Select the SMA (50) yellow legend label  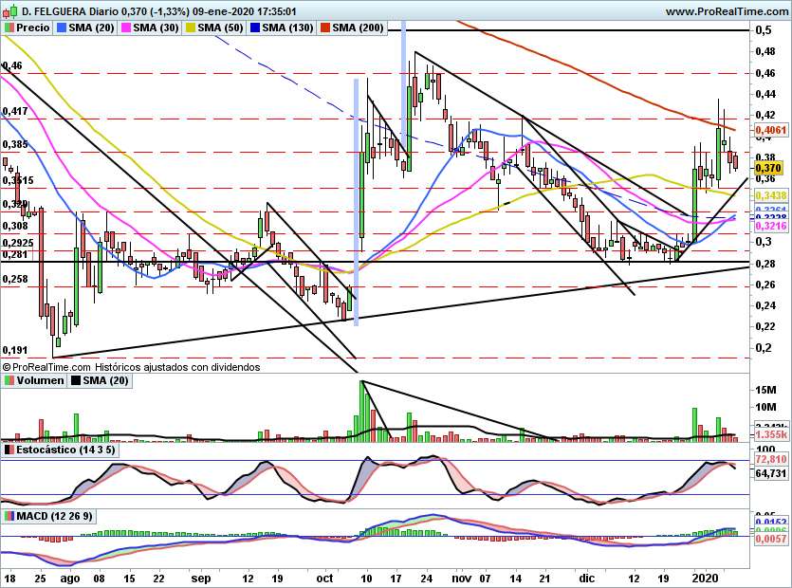220,28
